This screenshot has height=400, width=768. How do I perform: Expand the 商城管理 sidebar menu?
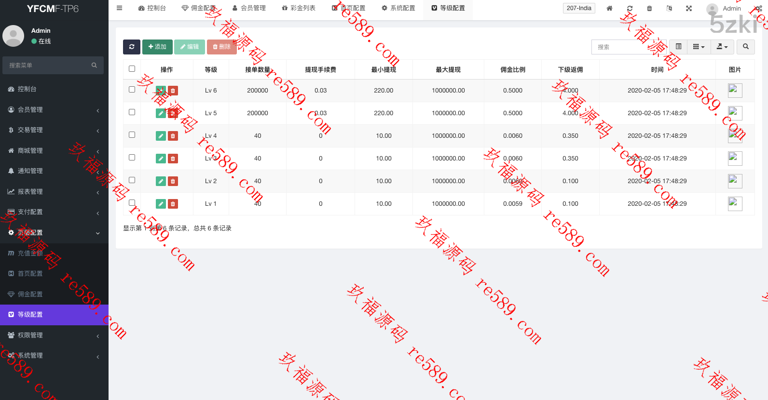(x=54, y=151)
